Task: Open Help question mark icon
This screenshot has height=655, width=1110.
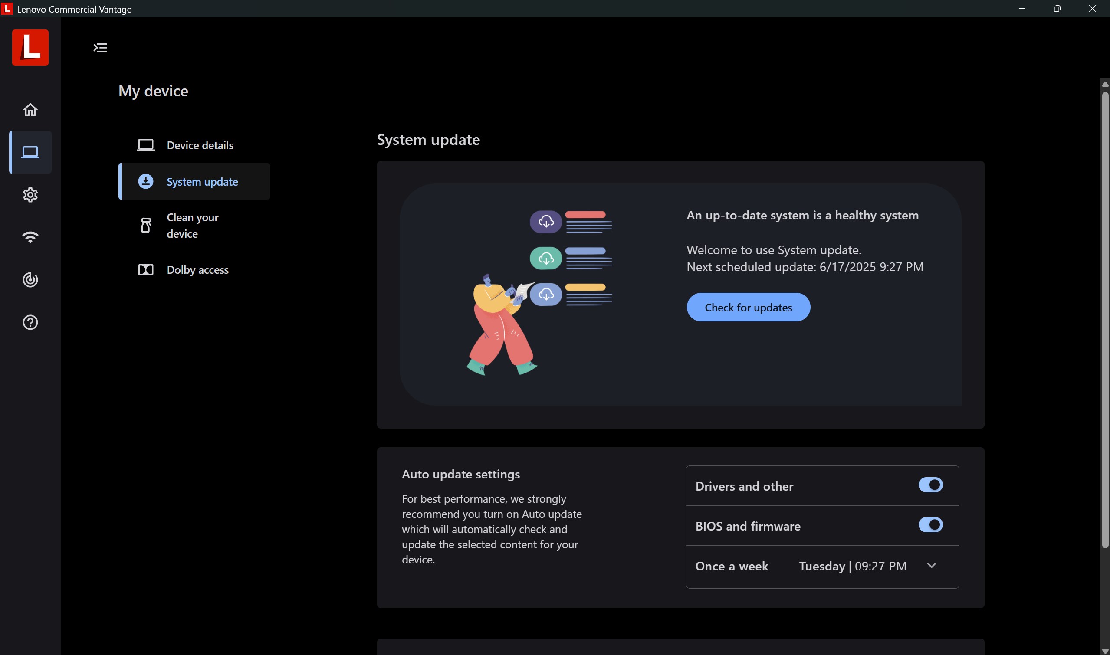Action: [30, 323]
